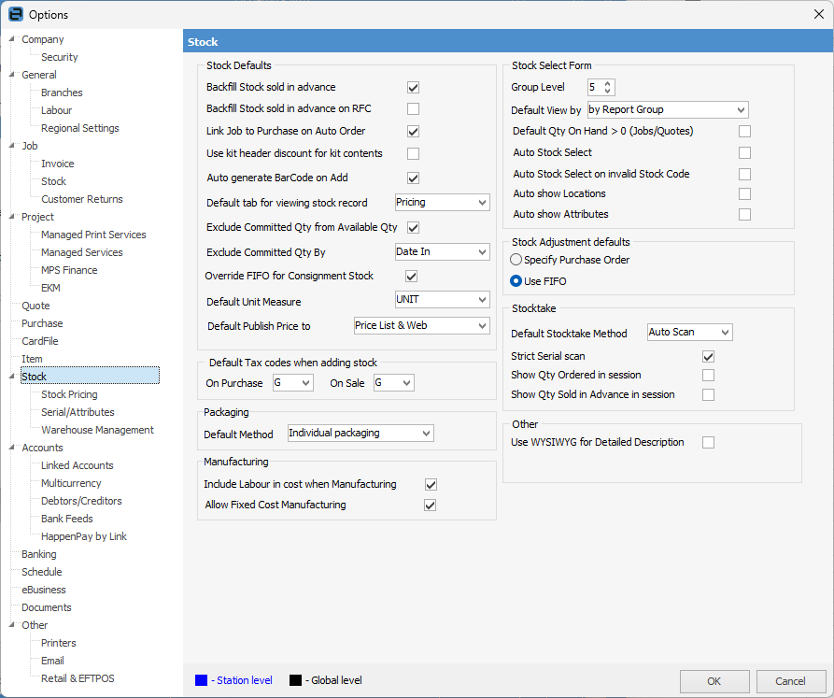Enable Use WYSIWYG for Detailed Description
The height and width of the screenshot is (698, 834).
coord(708,442)
